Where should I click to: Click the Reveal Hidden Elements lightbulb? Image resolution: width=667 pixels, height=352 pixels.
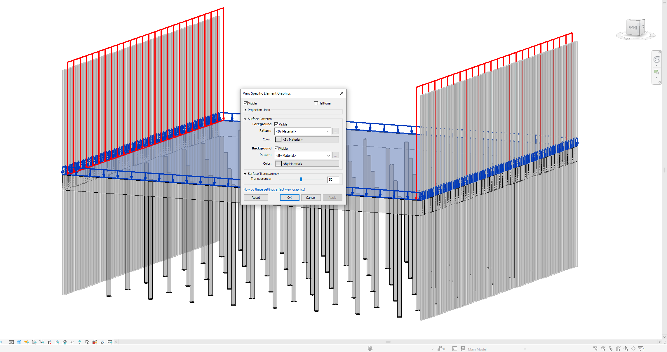(79, 342)
